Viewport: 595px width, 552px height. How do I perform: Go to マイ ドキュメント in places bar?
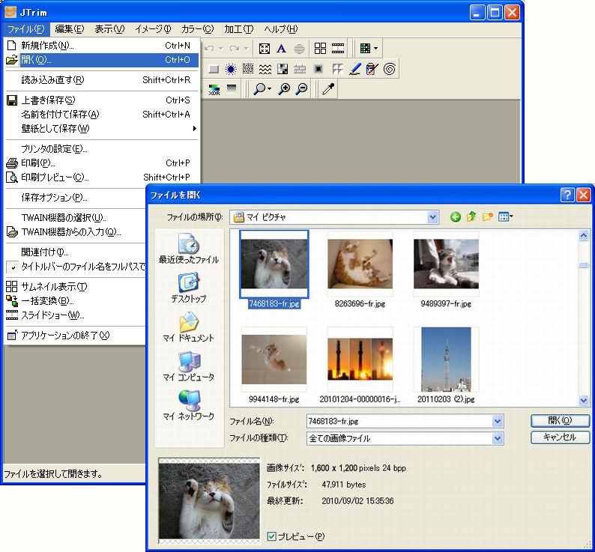pos(189,327)
